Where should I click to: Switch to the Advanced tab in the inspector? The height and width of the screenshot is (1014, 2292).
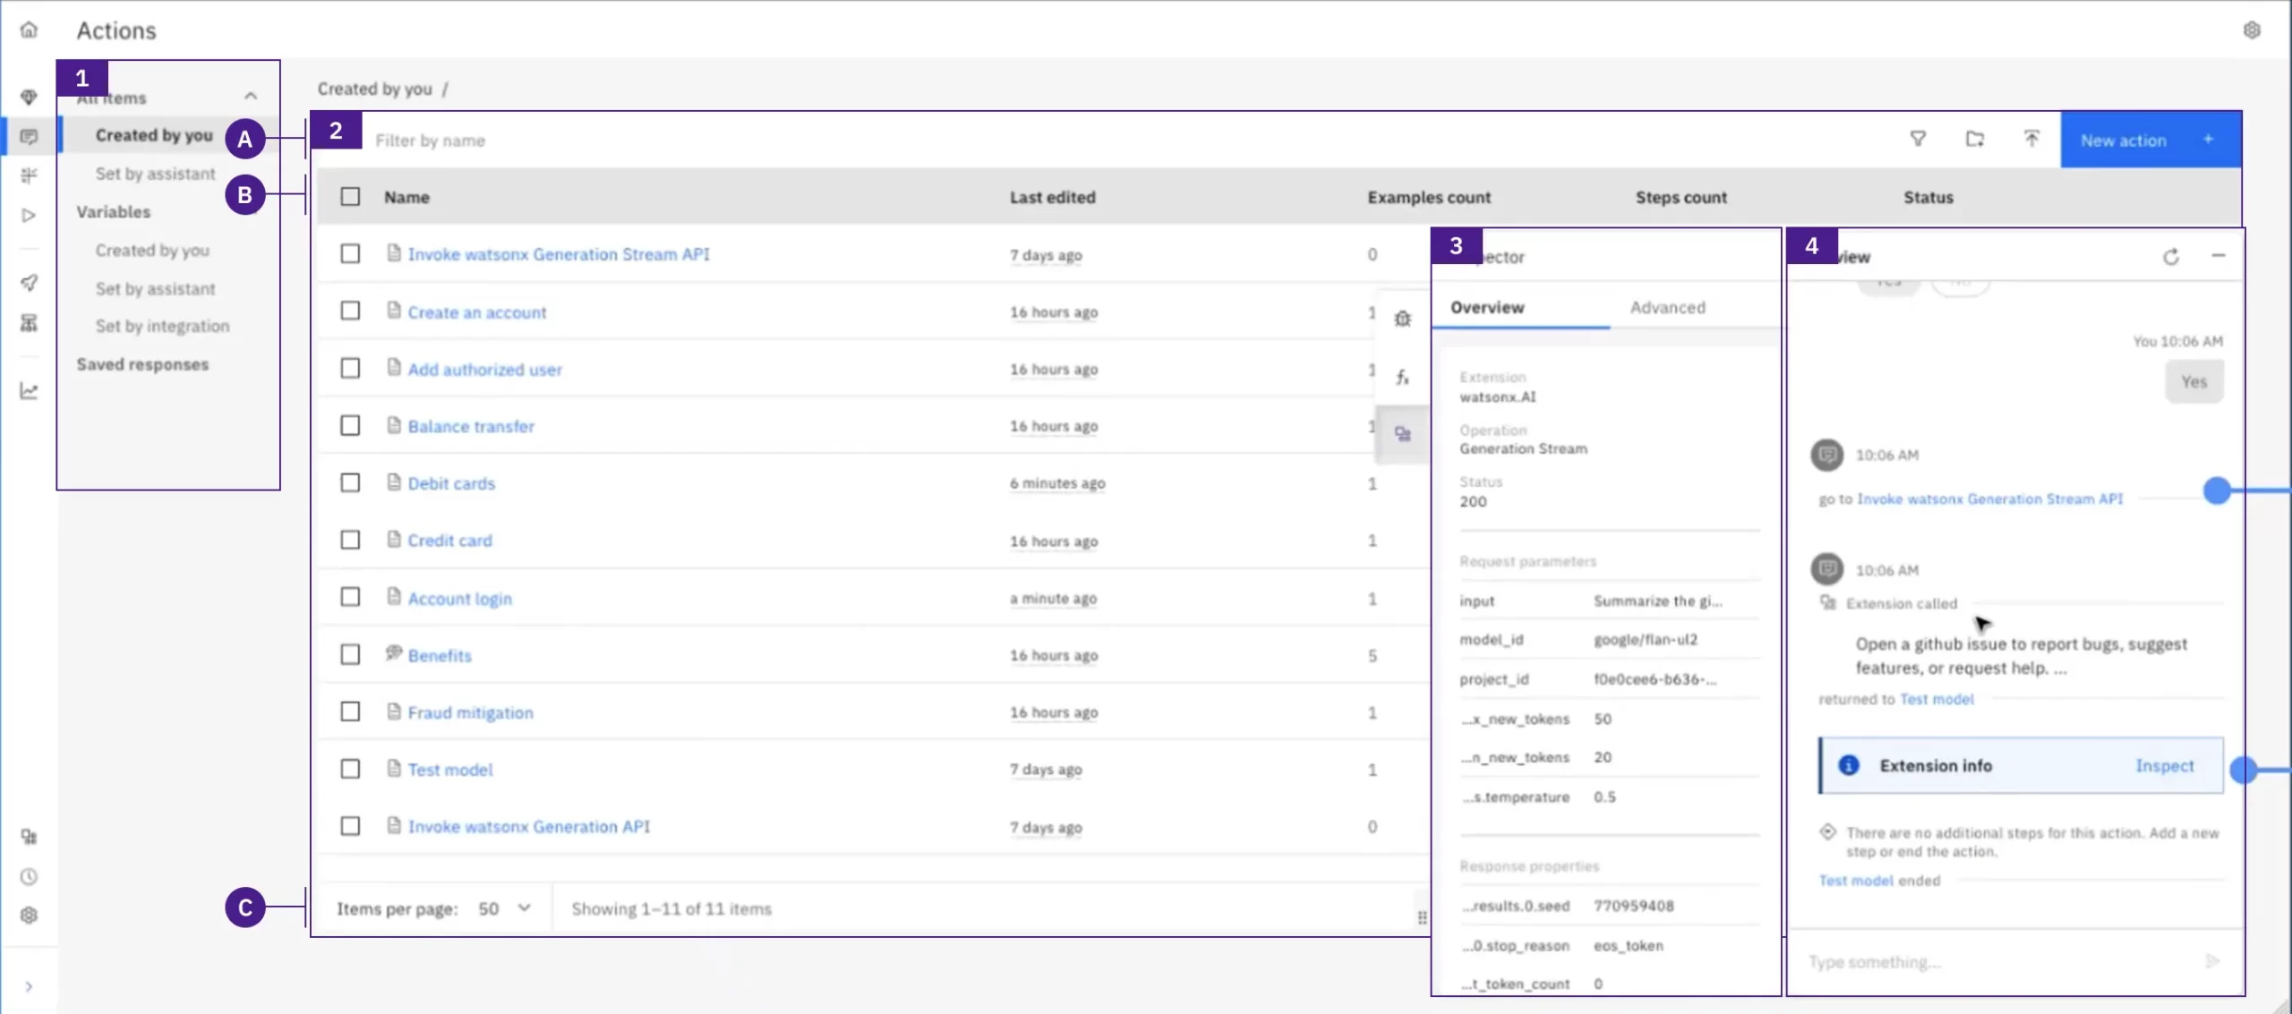(1667, 308)
